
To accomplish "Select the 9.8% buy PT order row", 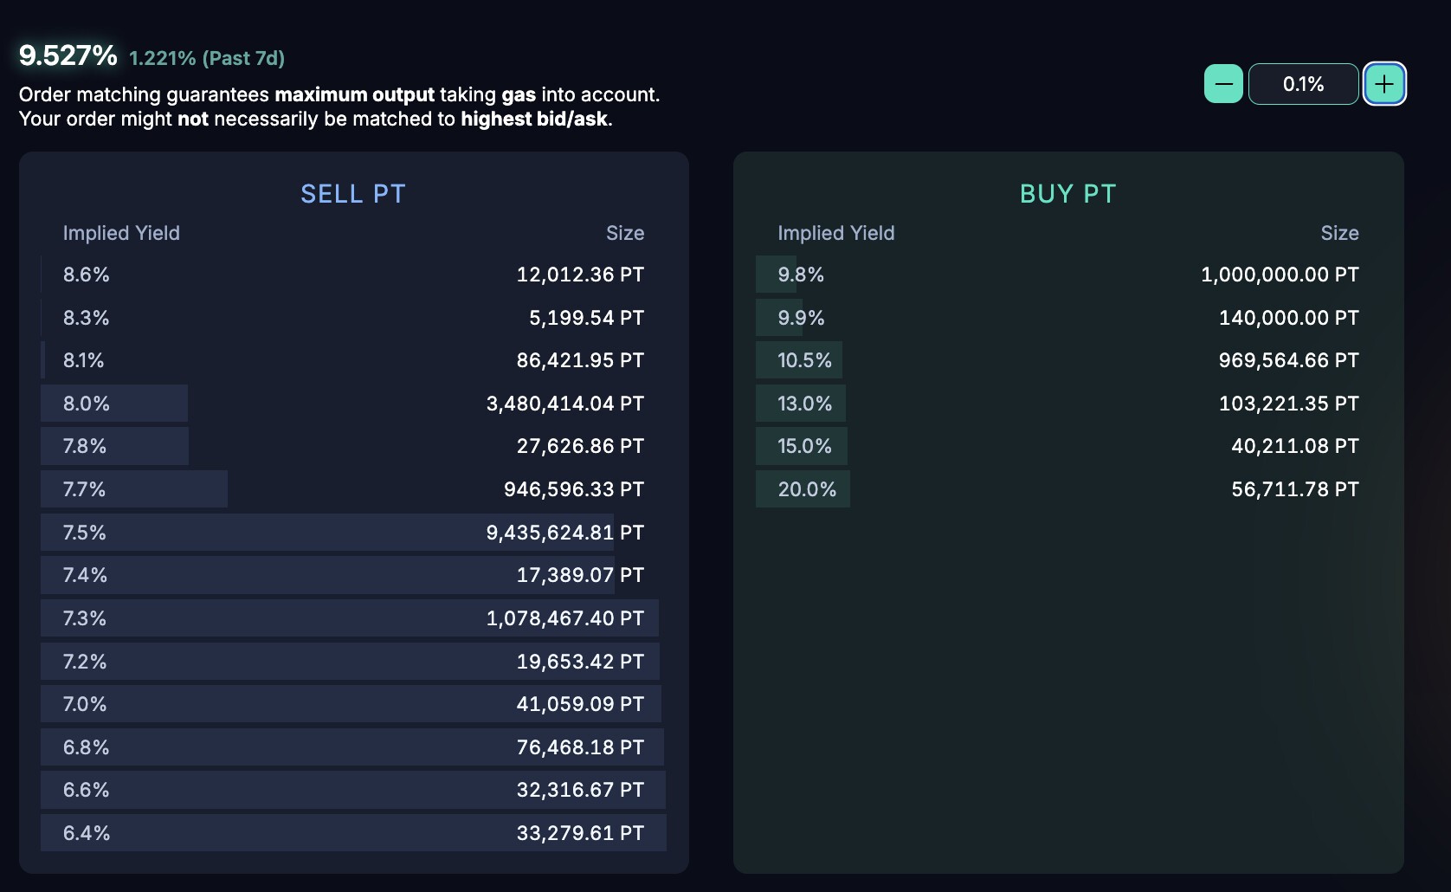I will point(1067,275).
